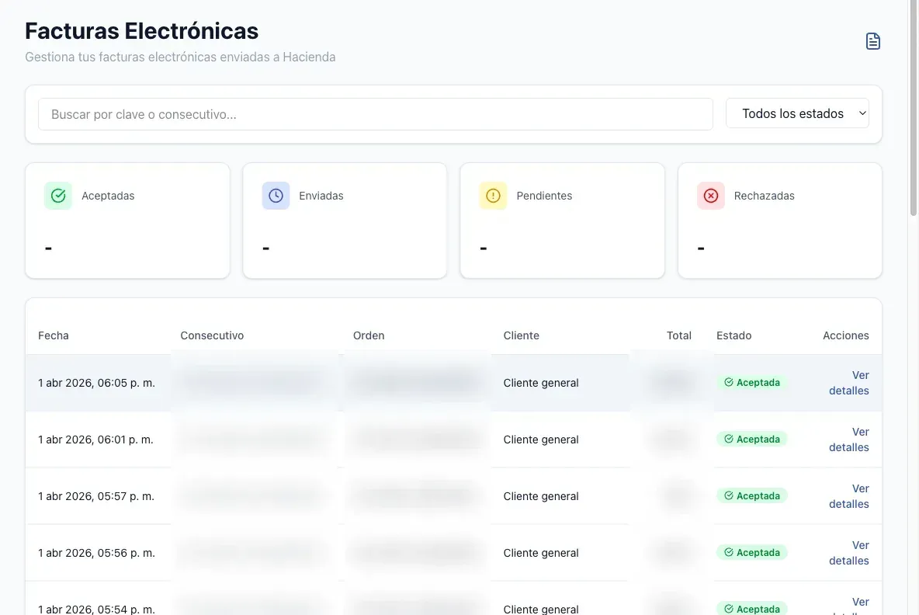Click Aceptada badge in 05:57 p. m. row

click(752, 496)
